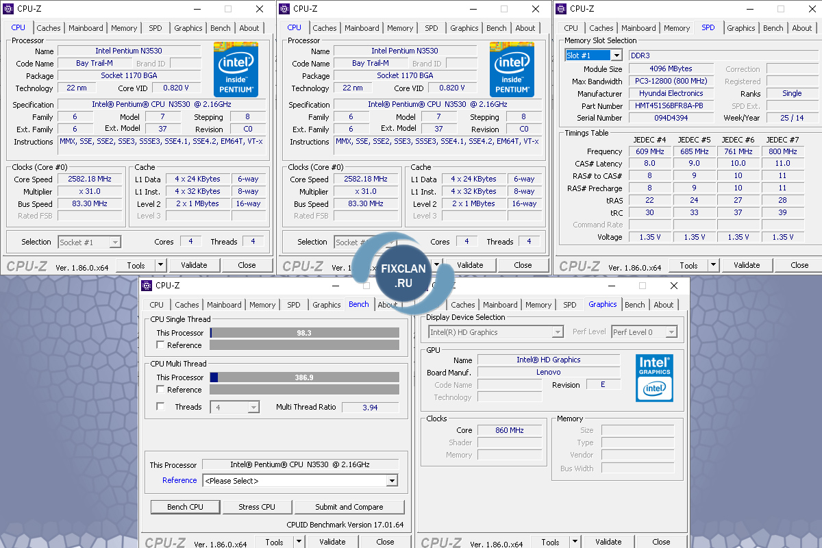Switch to Mainboard tab in top-center window
The image size is (822, 548).
(361, 28)
